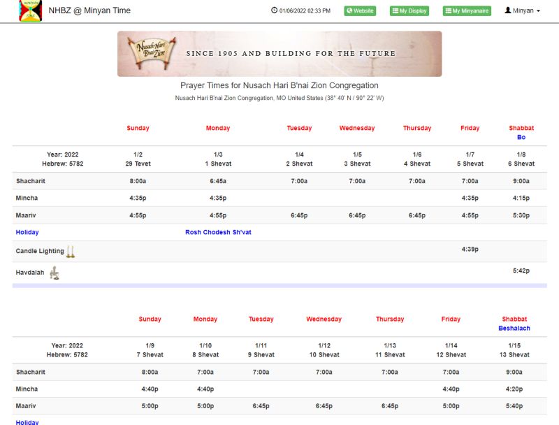Image resolution: width=559 pixels, height=425 pixels.
Task: Click Shabbat 1/8 Mincha 4:15p
Action: point(521,198)
